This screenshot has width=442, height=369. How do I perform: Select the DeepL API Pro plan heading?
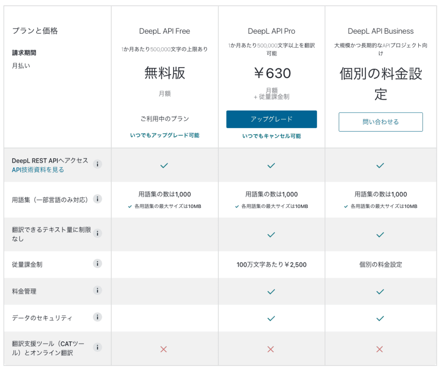coord(272,31)
